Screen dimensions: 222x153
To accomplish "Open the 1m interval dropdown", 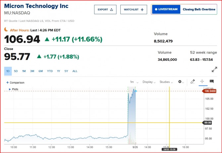I will pyautogui.click(x=133, y=82).
